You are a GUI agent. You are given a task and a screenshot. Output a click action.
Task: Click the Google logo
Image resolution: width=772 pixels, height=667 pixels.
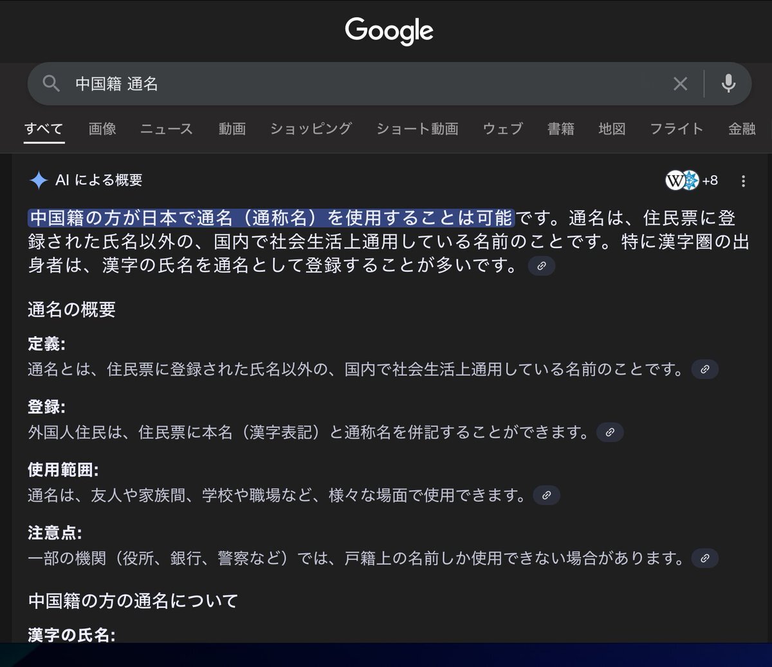(x=389, y=32)
